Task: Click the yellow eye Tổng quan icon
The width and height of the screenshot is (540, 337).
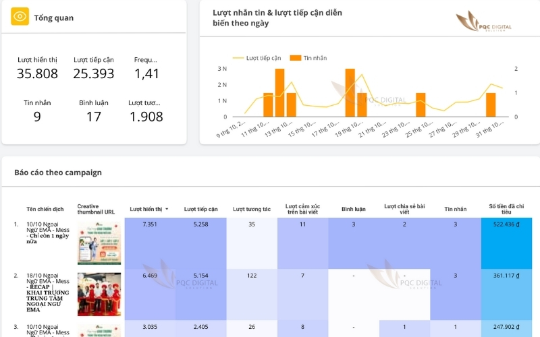Action: coord(20,16)
